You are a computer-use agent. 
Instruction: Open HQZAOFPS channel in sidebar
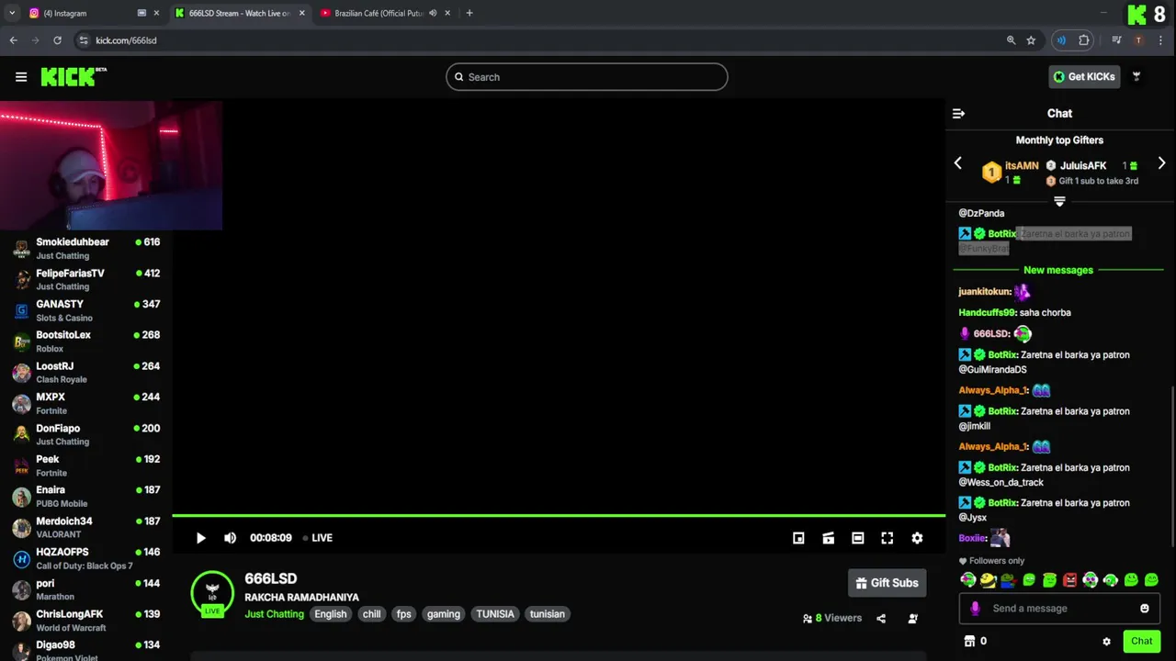click(86, 558)
